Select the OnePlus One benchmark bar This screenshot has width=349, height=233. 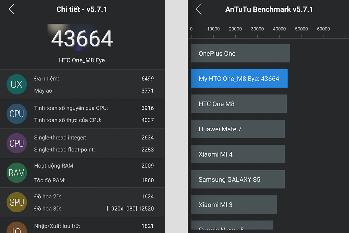pos(241,53)
